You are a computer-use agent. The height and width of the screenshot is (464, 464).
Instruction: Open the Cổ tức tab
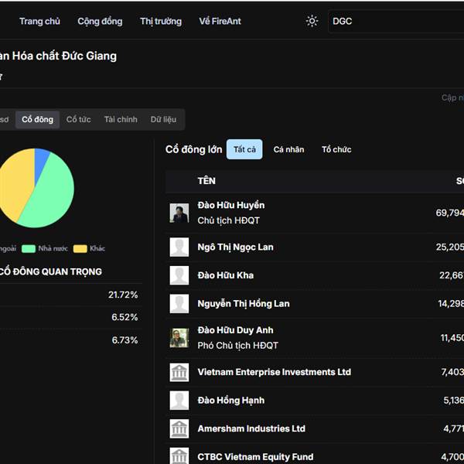coord(78,119)
